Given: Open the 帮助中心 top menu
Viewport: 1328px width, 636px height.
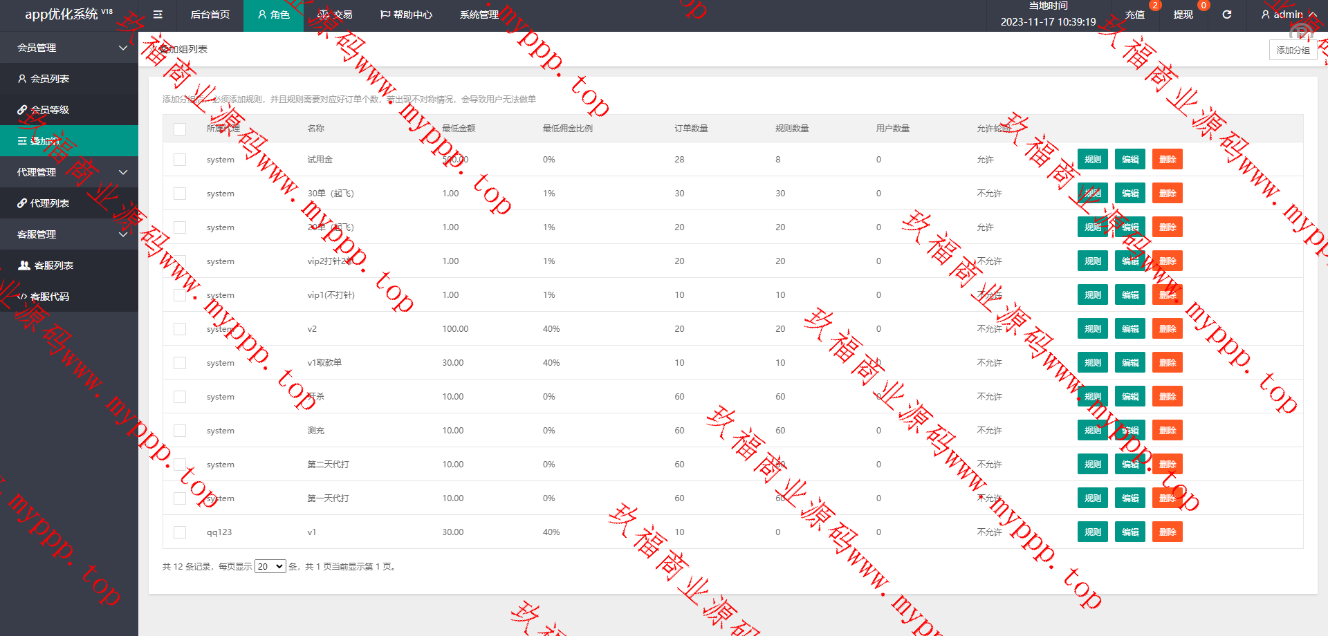Looking at the screenshot, I should pyautogui.click(x=406, y=15).
